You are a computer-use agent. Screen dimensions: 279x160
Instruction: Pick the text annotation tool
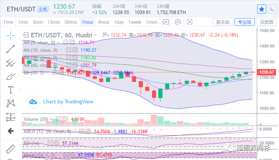(11, 90)
